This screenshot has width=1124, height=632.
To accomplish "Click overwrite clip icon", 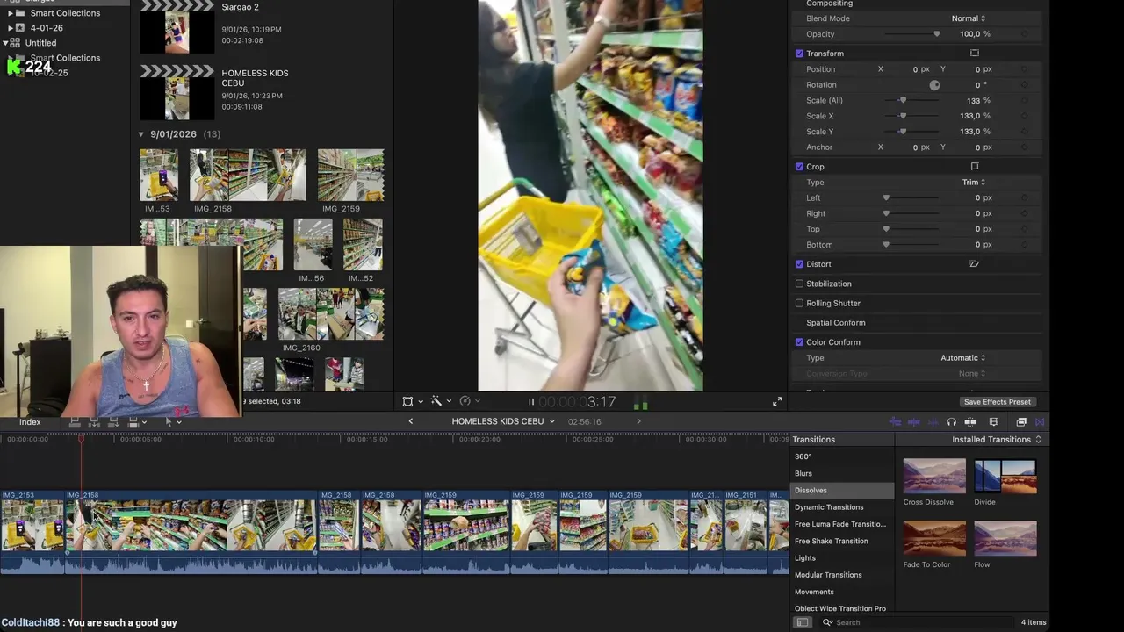I will click(x=133, y=422).
